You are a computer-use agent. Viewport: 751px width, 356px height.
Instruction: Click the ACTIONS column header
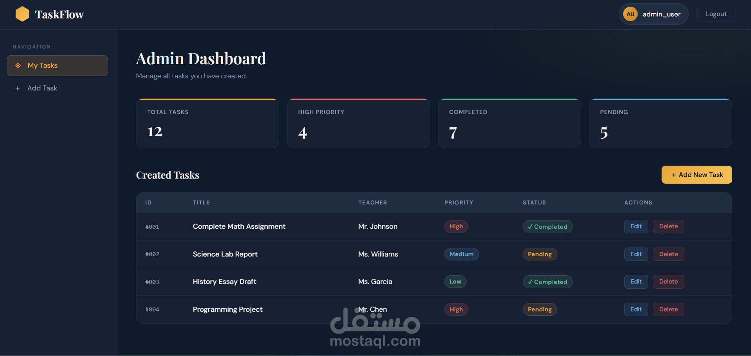point(638,202)
